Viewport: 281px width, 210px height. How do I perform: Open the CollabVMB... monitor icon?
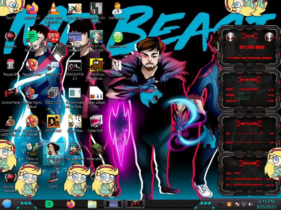click(x=96, y=124)
